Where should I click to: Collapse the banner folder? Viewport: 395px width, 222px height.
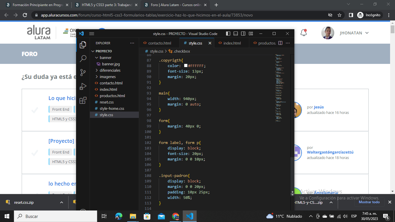[114, 58]
